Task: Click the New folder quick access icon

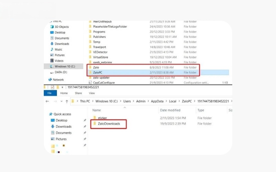Action: point(58,87)
